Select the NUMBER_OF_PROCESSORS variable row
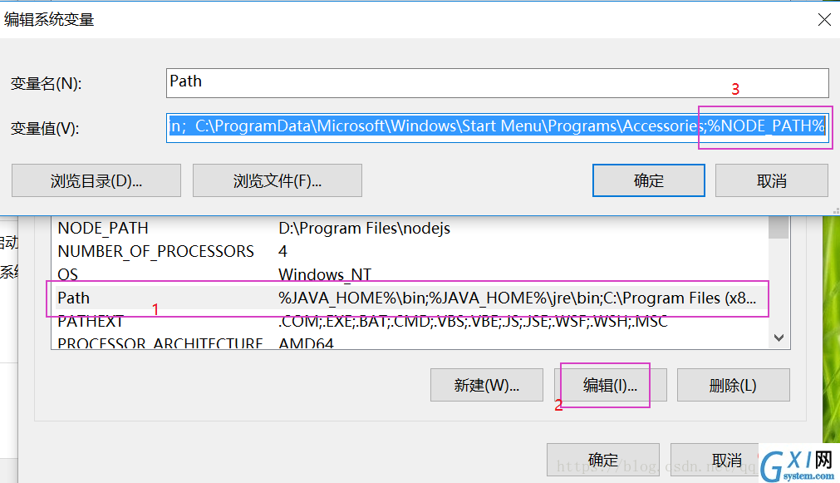This screenshot has height=483, width=840. coord(410,251)
